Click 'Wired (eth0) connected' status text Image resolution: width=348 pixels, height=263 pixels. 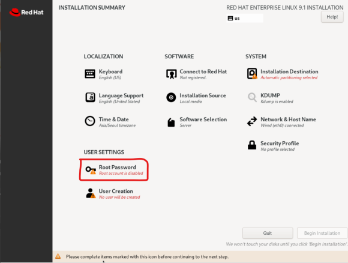point(282,125)
